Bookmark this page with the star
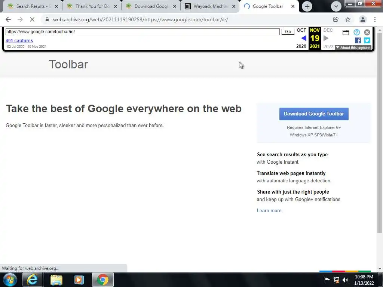The image size is (383, 287). [x=348, y=19]
